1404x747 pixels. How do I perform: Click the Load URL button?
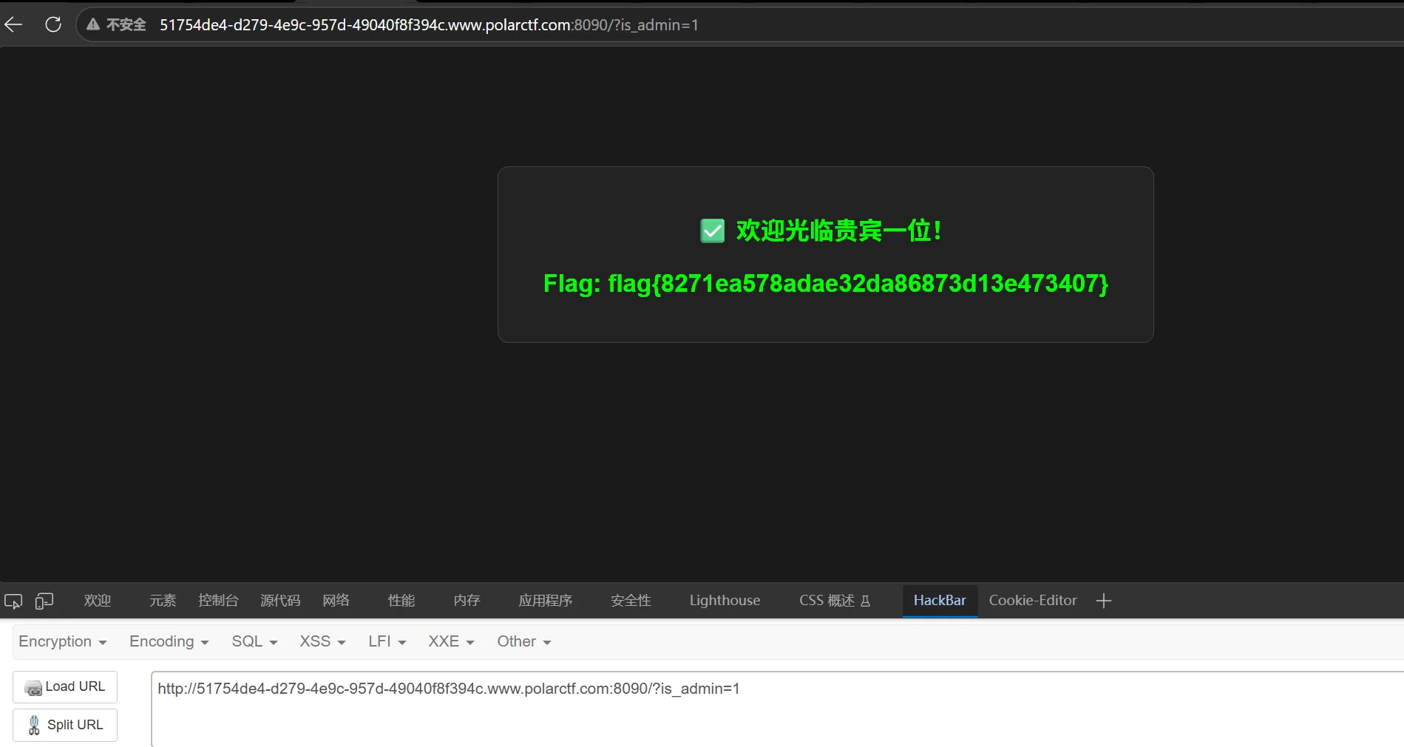[x=65, y=686]
